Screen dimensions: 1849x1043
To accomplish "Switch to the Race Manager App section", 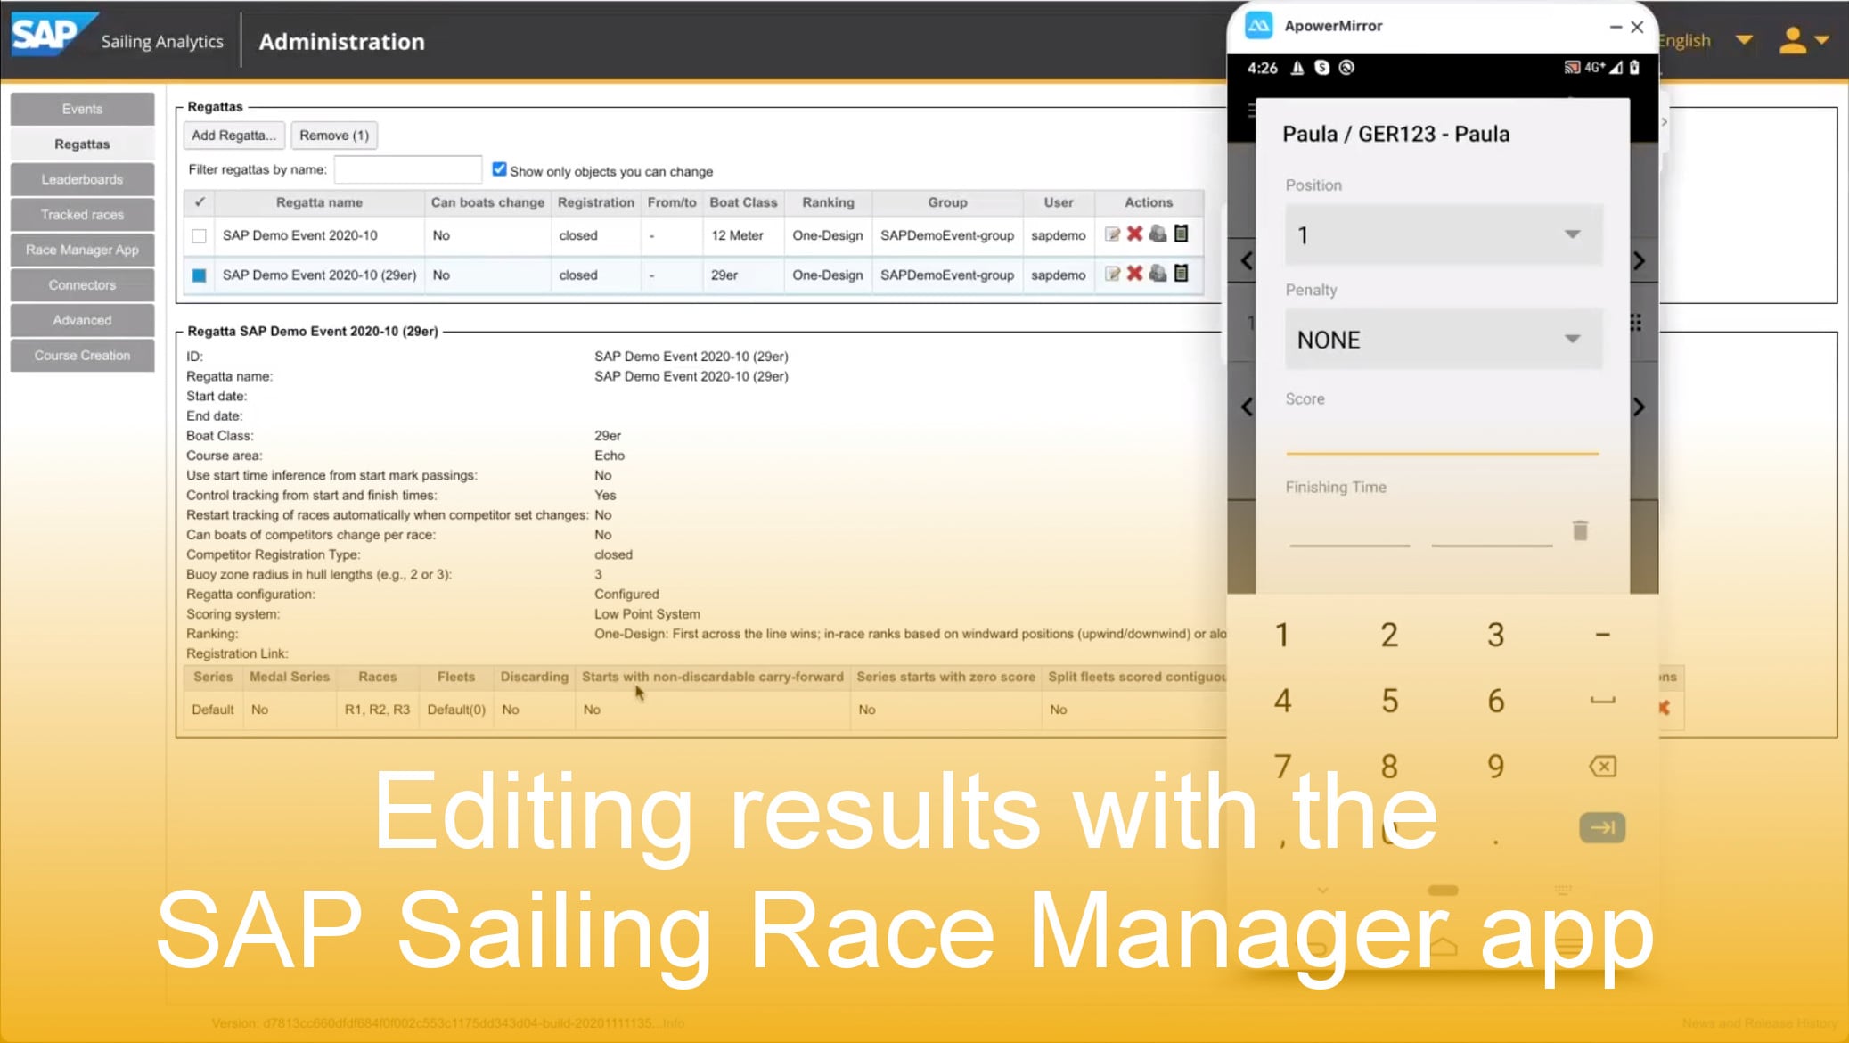I will point(81,250).
